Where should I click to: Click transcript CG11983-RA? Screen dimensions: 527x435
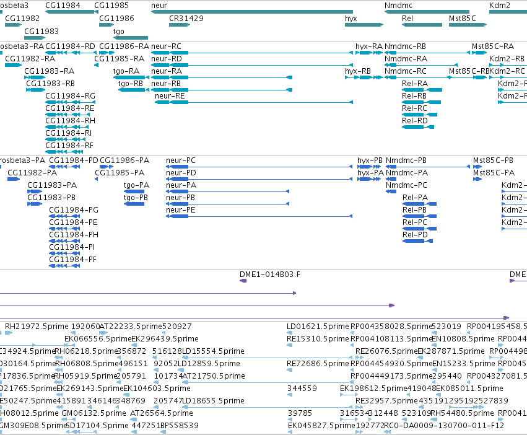coord(35,77)
